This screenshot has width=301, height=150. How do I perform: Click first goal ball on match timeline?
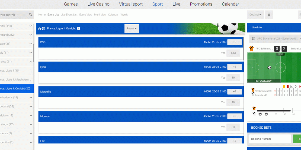[260, 114]
